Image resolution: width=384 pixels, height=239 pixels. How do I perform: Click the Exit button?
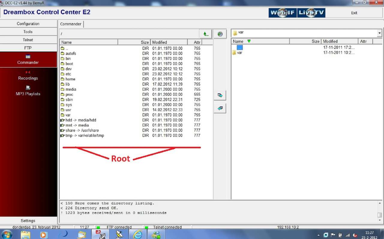click(354, 13)
